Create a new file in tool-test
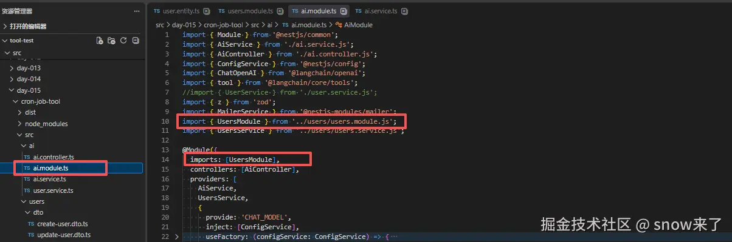 point(100,41)
